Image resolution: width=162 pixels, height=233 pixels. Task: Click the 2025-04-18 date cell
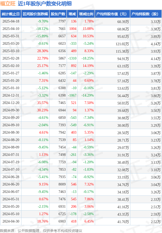[11, 21]
